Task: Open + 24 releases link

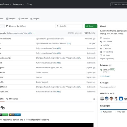Action: pyautogui.click(x=105, y=76)
